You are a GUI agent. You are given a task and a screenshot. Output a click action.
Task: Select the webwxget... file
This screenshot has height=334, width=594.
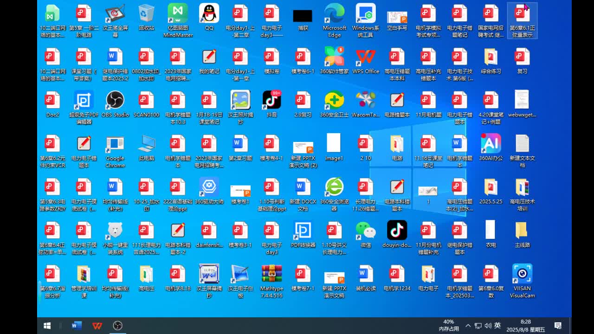pos(522,104)
